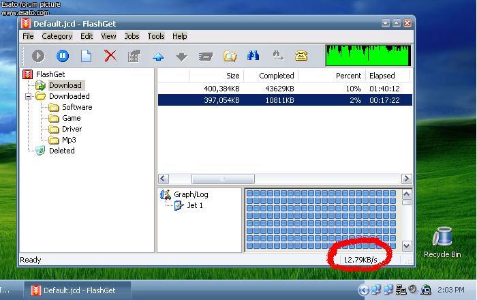Click the job list's right scroll arrow
The width and height of the screenshot is (477, 300).
[407, 179]
